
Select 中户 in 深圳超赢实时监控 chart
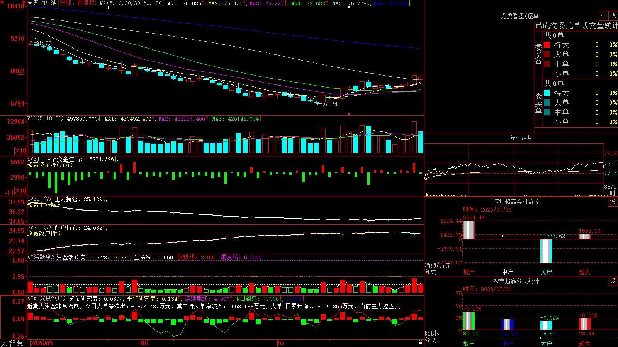point(508,272)
